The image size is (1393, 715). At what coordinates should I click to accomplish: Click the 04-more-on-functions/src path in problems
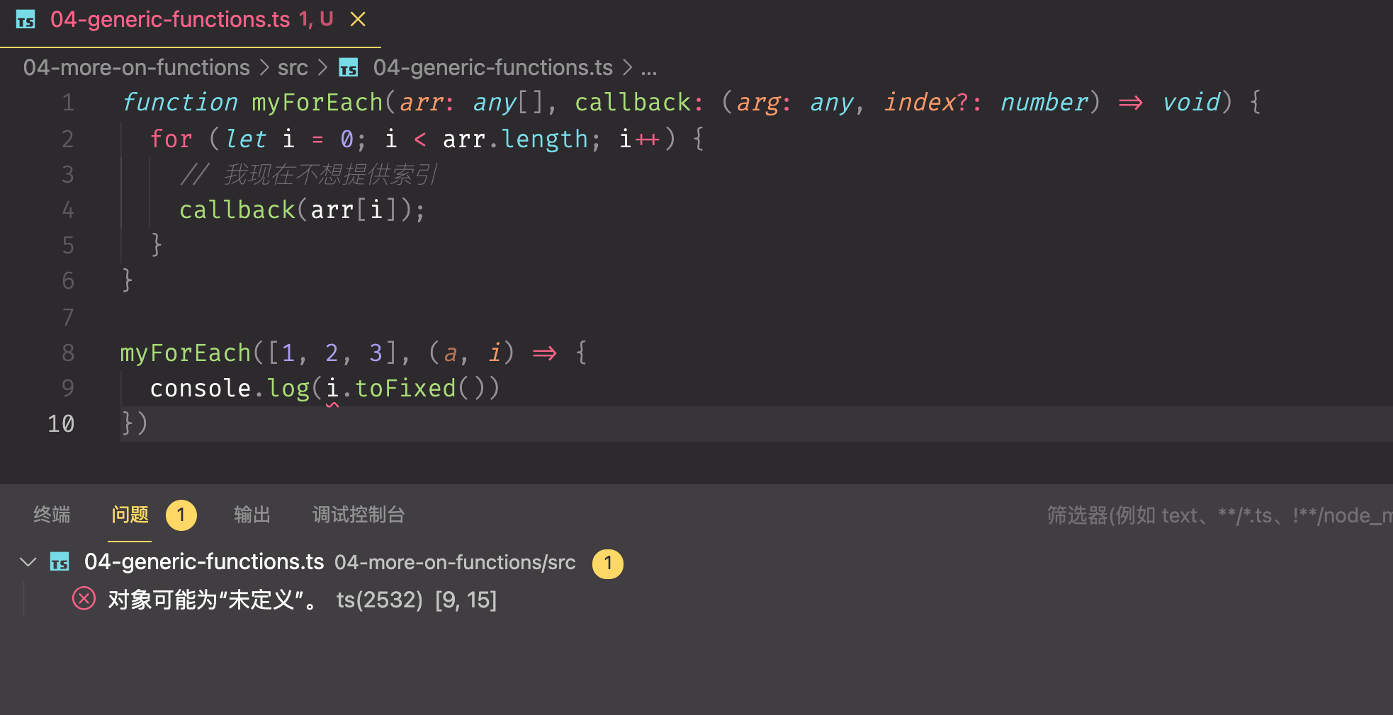point(455,563)
